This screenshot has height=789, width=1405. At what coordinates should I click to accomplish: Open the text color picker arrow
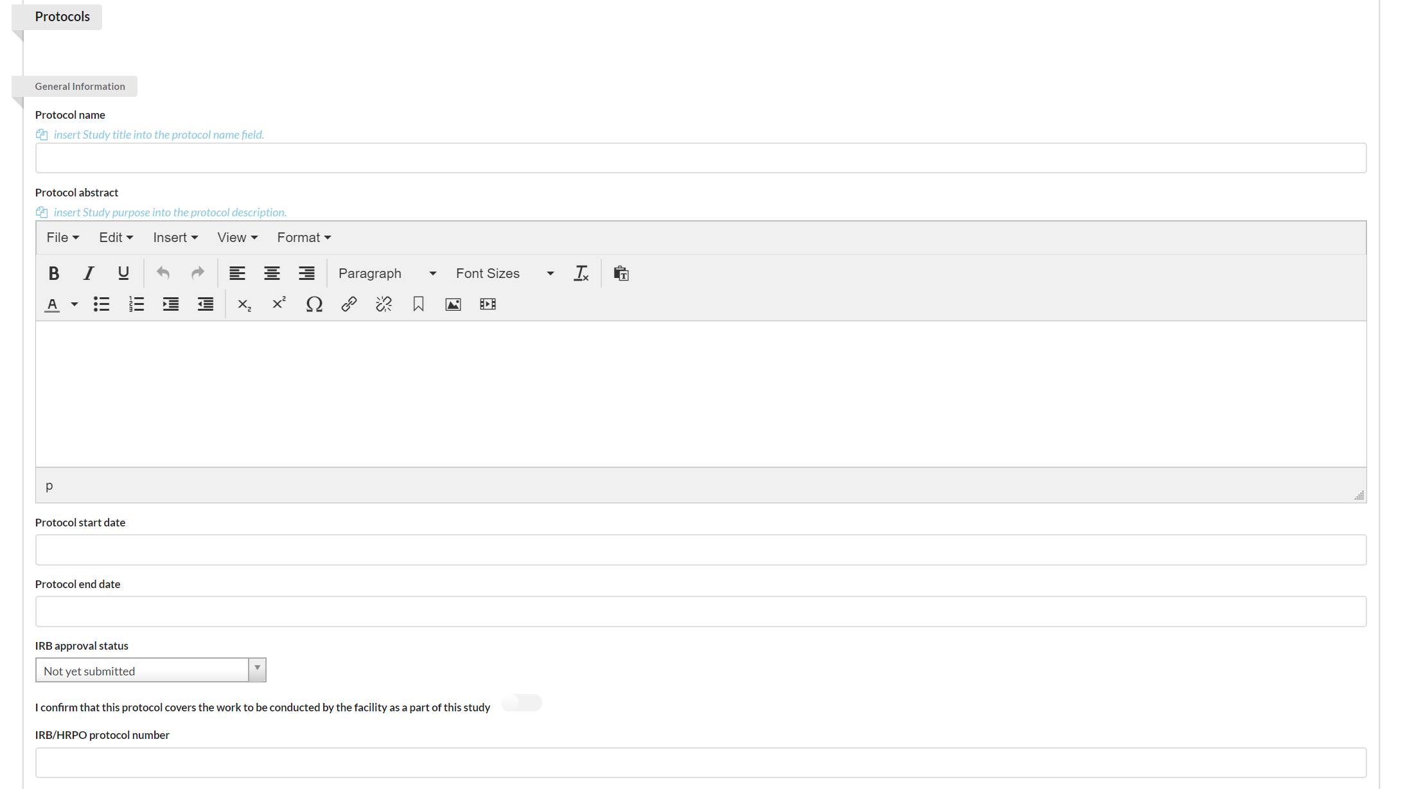[75, 304]
